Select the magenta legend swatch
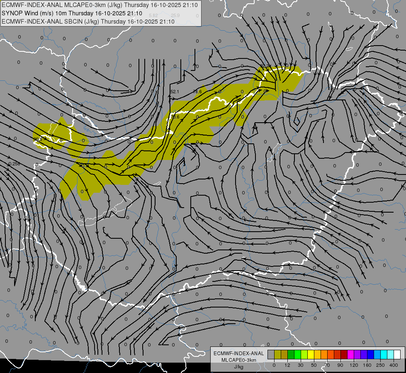This screenshot has height=373, width=406. click(350, 354)
